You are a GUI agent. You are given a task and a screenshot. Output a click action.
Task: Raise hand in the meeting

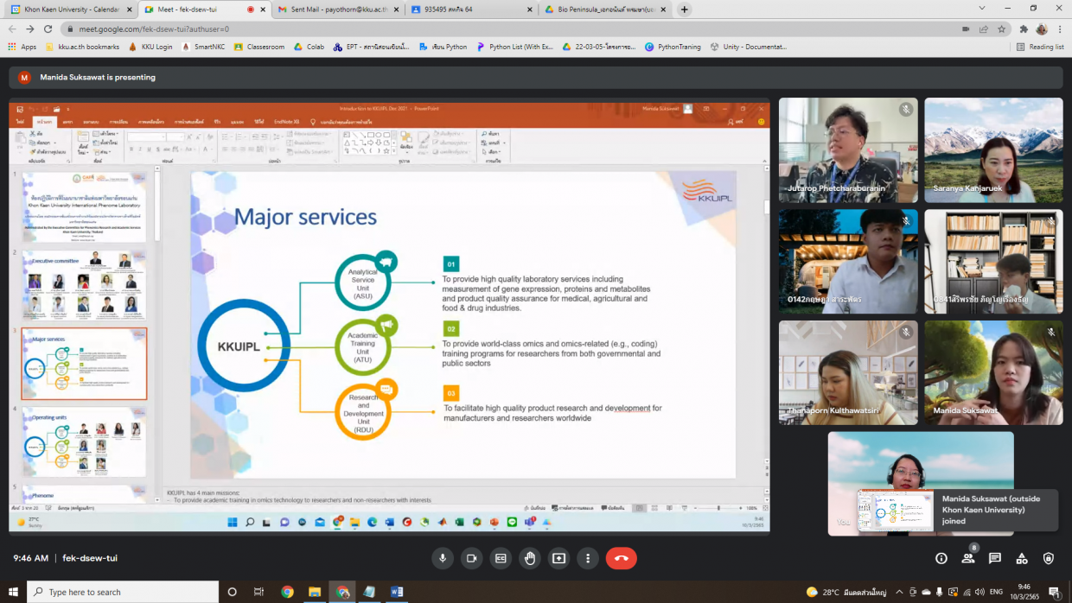(x=530, y=558)
